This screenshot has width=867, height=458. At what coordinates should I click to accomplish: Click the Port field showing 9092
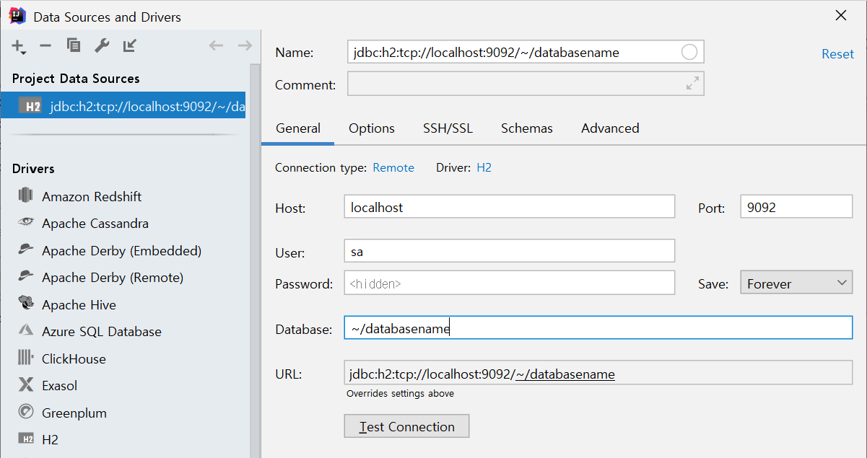(796, 207)
